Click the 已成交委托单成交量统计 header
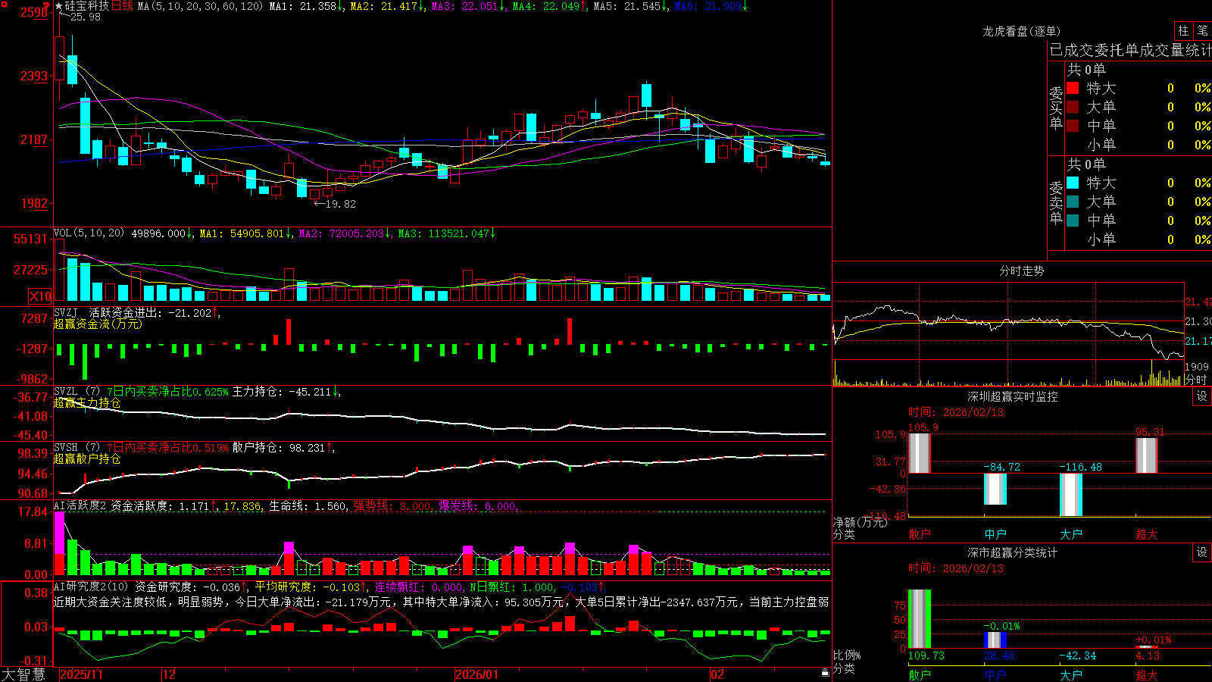 tap(1130, 50)
